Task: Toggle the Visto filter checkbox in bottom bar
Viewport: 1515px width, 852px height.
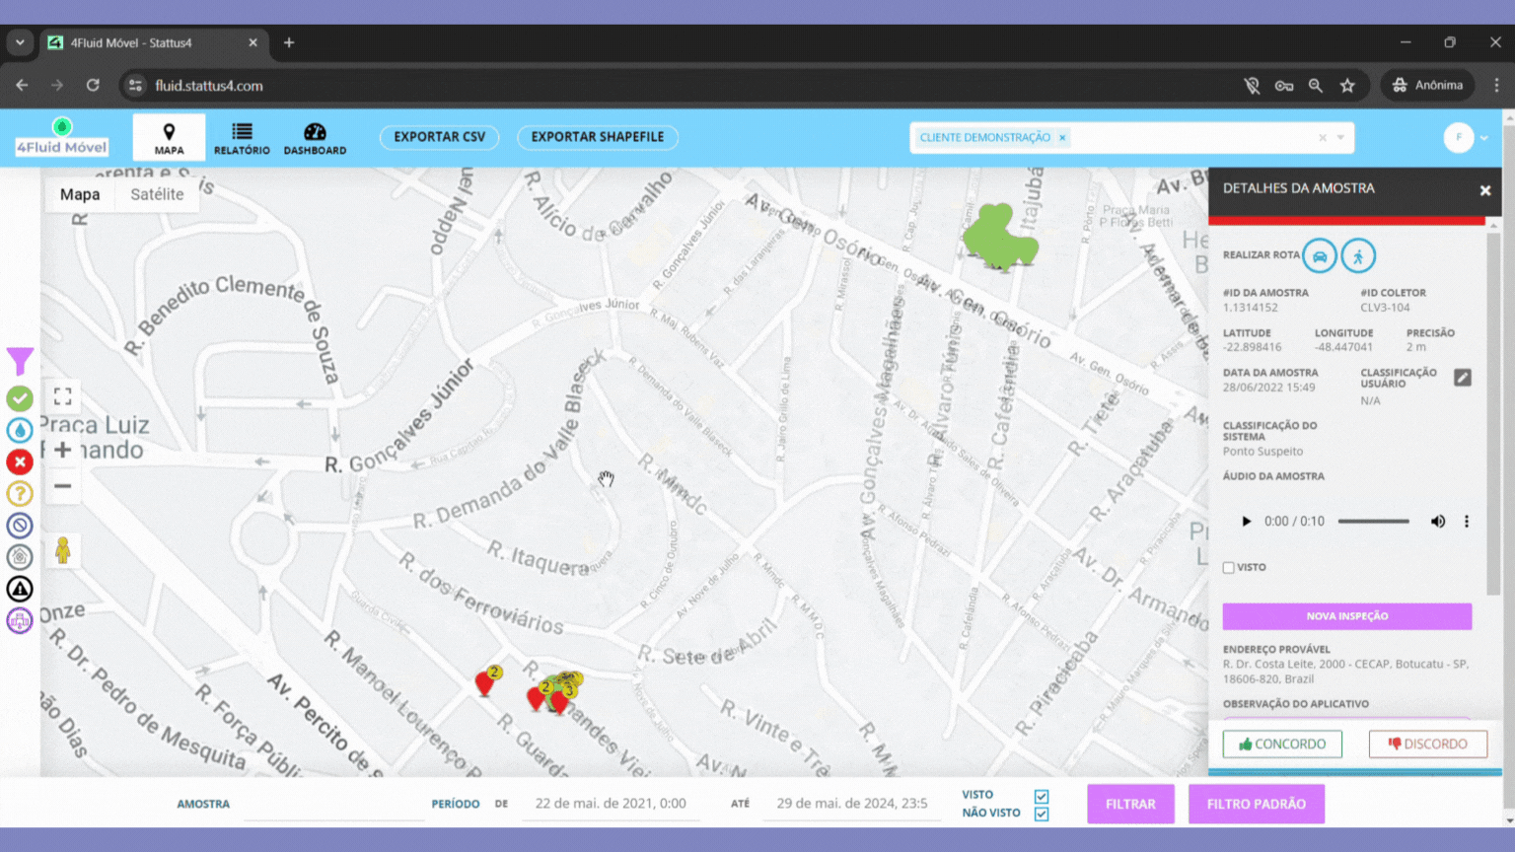Action: (x=1042, y=796)
